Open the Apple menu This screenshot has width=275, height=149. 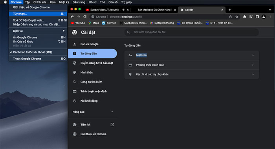(x=5, y=2)
